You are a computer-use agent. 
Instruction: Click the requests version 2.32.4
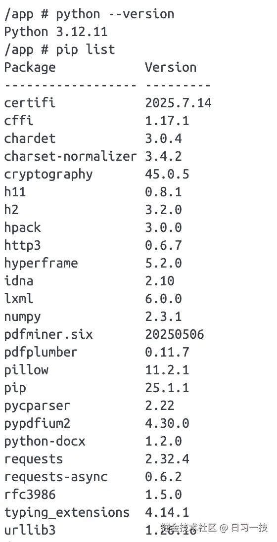[167, 459]
